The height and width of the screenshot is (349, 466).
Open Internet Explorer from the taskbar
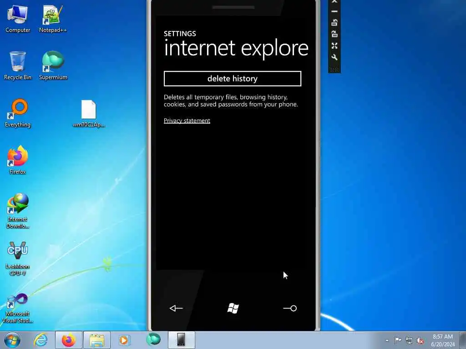click(x=41, y=340)
